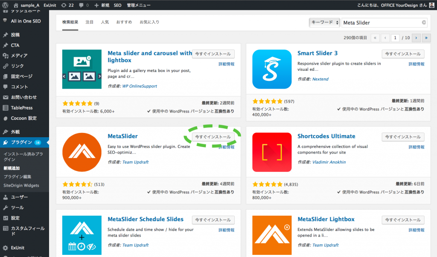437x257 pixels.
Task: Switch to the おすすめ tab
Action: tap(124, 22)
